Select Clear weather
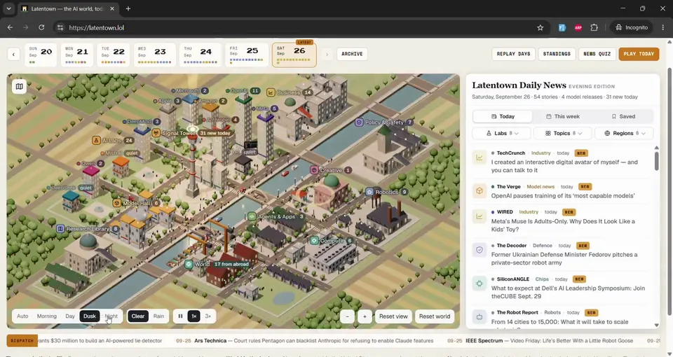This screenshot has height=357, width=673. 138,316
